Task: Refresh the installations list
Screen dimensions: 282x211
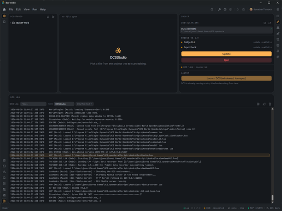Action: pos(269,23)
